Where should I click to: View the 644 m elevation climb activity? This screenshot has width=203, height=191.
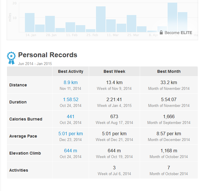tap(70, 151)
